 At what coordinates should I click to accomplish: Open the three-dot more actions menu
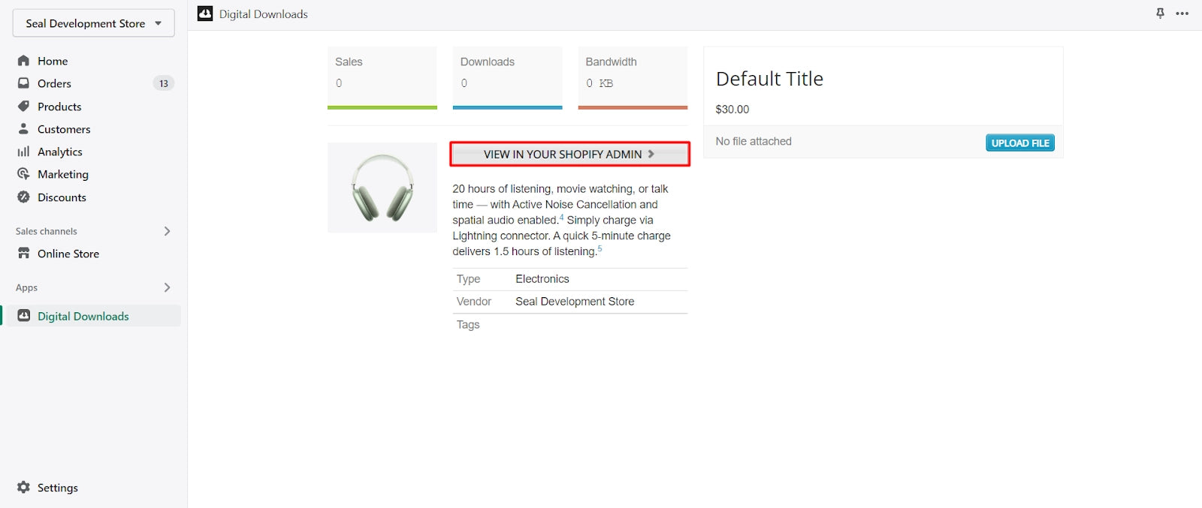1182,14
